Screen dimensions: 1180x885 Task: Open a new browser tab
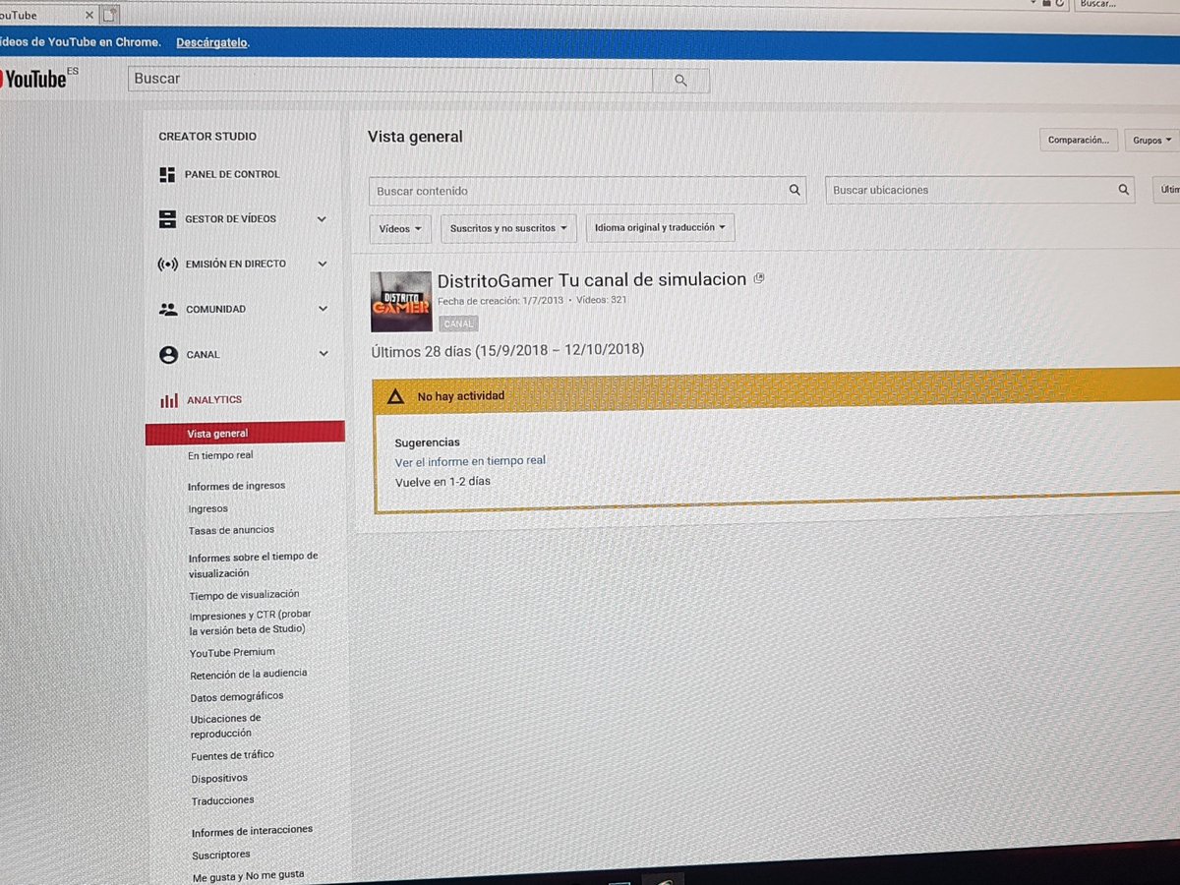(110, 14)
